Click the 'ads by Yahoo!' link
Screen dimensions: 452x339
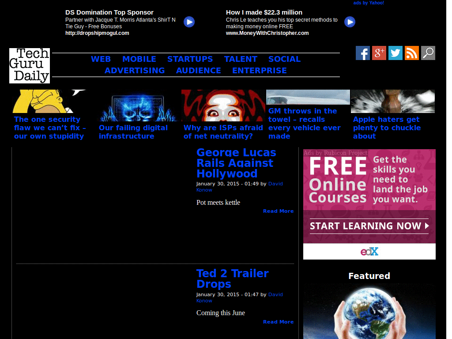pyautogui.click(x=369, y=3)
